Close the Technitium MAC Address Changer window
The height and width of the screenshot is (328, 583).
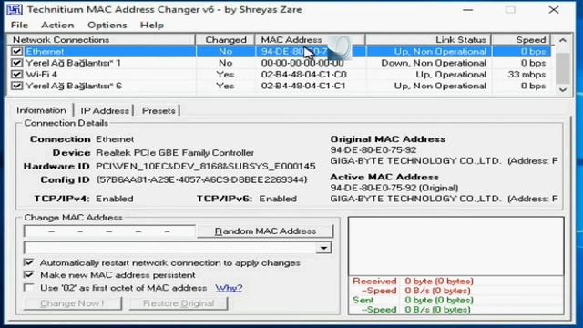point(554,10)
